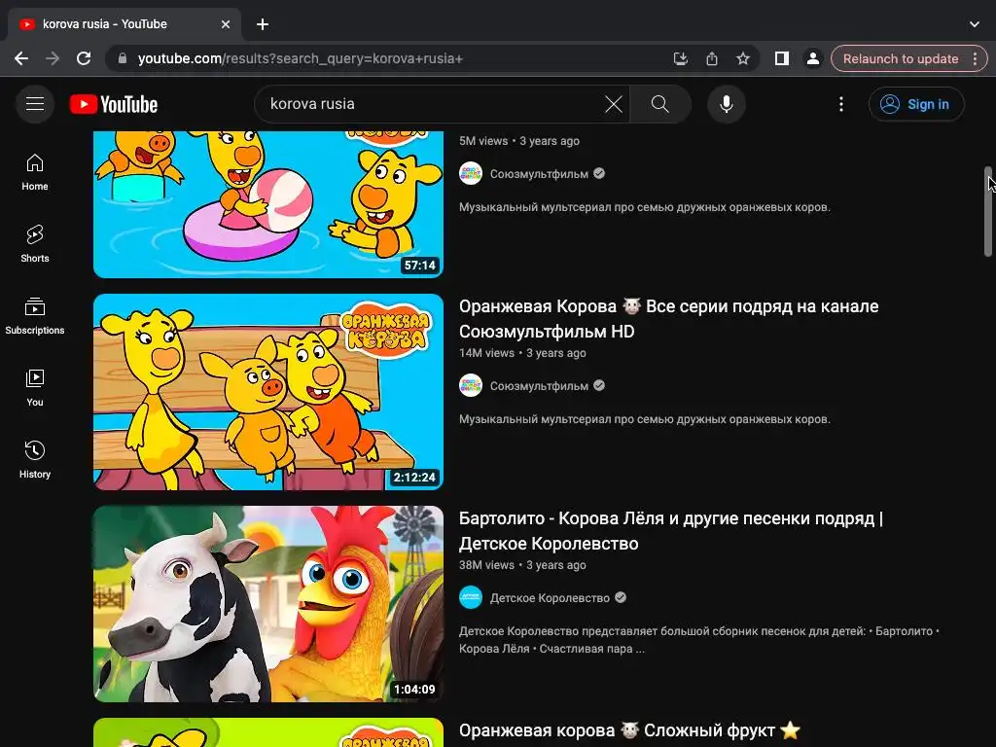Open the 57:14 swimming cows video thumbnail
Image resolution: width=996 pixels, height=747 pixels.
pos(268,204)
